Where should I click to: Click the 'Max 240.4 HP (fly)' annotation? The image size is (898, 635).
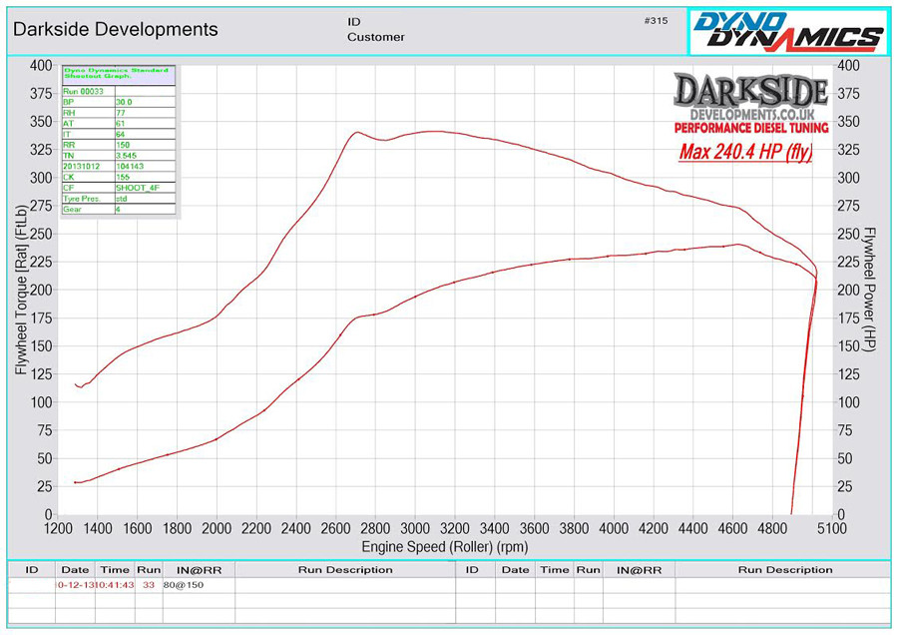(x=745, y=152)
